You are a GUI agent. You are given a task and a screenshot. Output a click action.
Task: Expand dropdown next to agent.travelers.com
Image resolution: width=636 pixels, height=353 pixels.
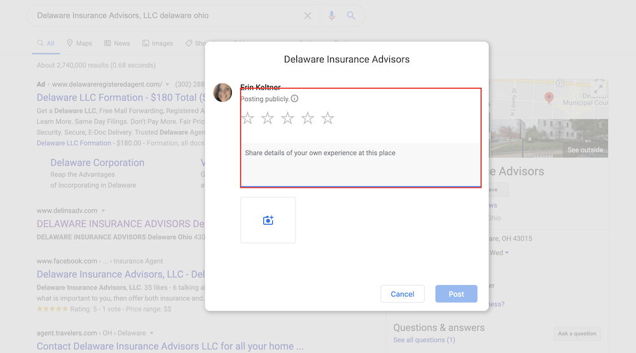point(151,333)
